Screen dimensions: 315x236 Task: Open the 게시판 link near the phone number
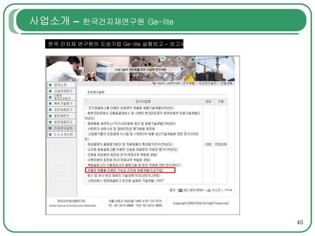216,190
